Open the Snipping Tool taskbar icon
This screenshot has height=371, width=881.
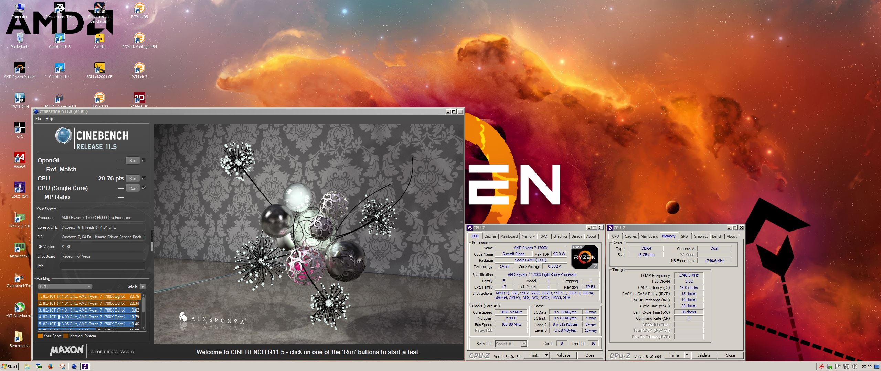[x=62, y=367]
